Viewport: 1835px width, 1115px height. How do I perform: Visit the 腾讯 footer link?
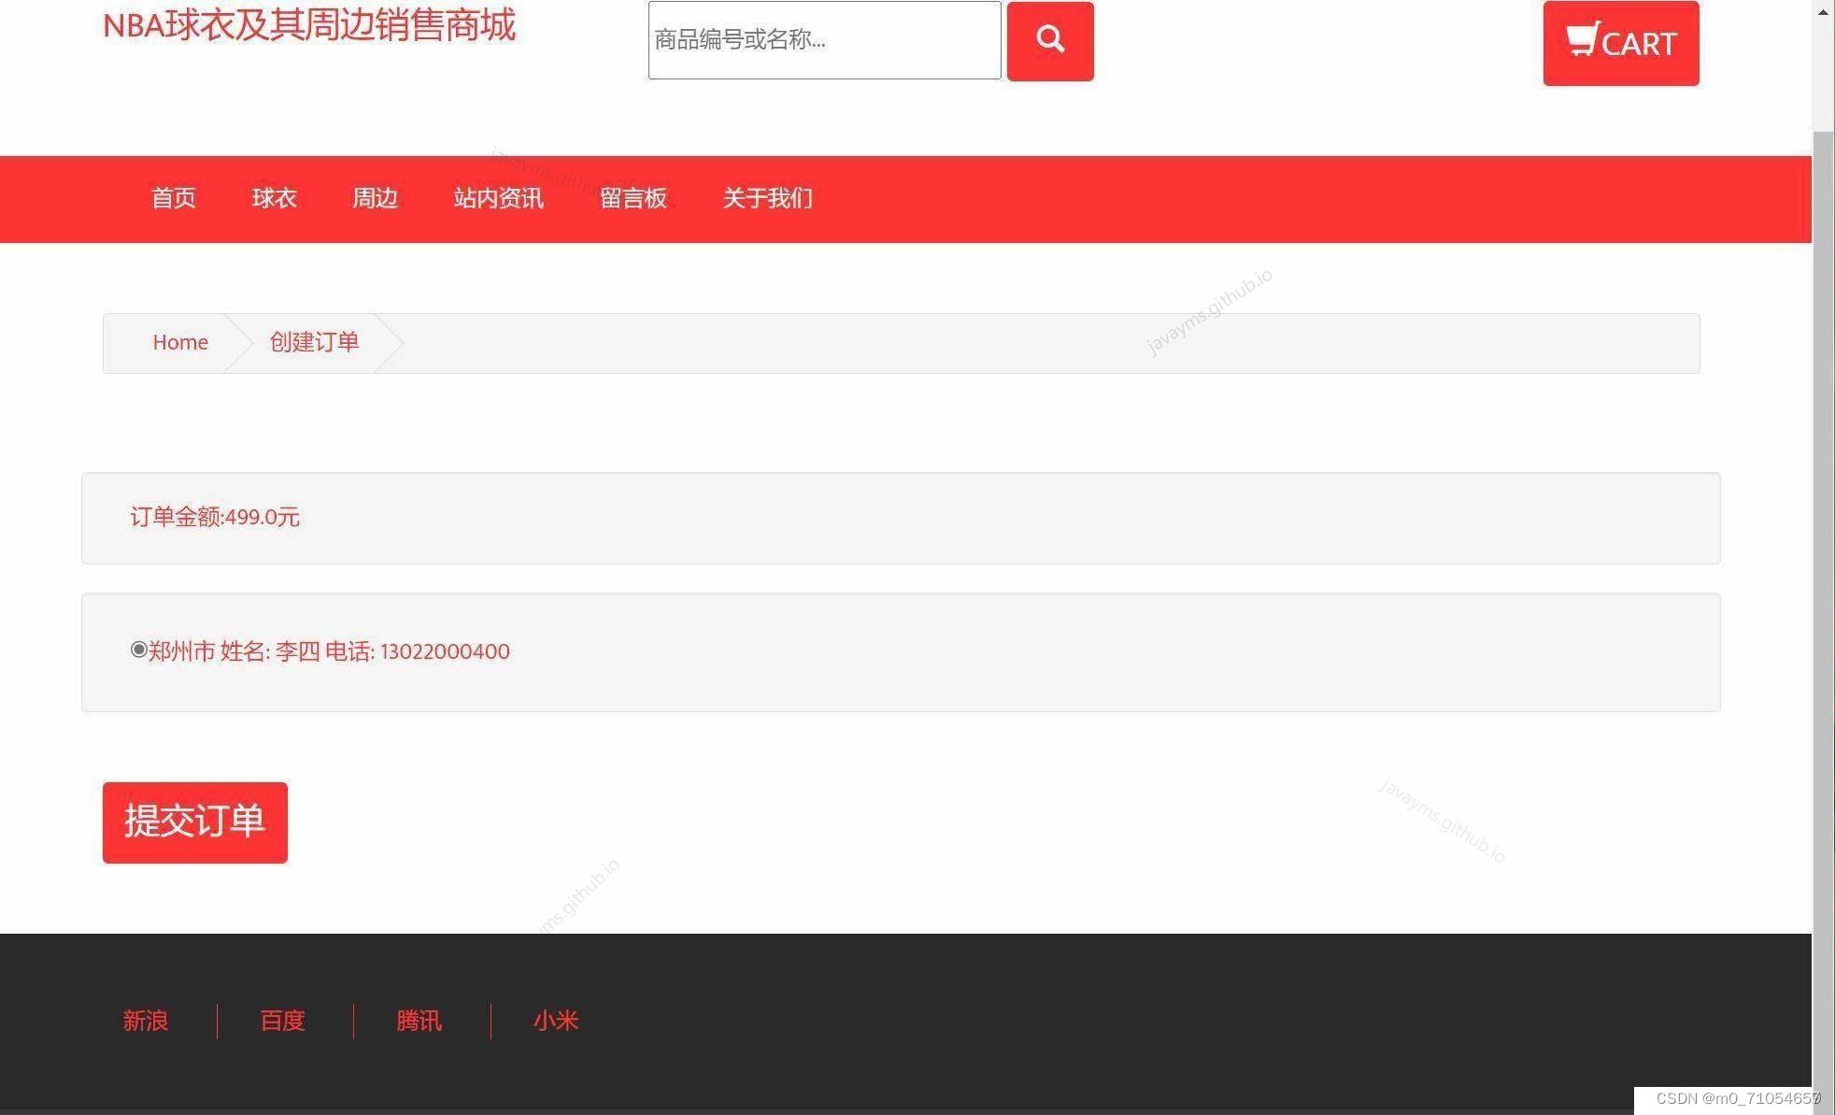click(x=419, y=1021)
